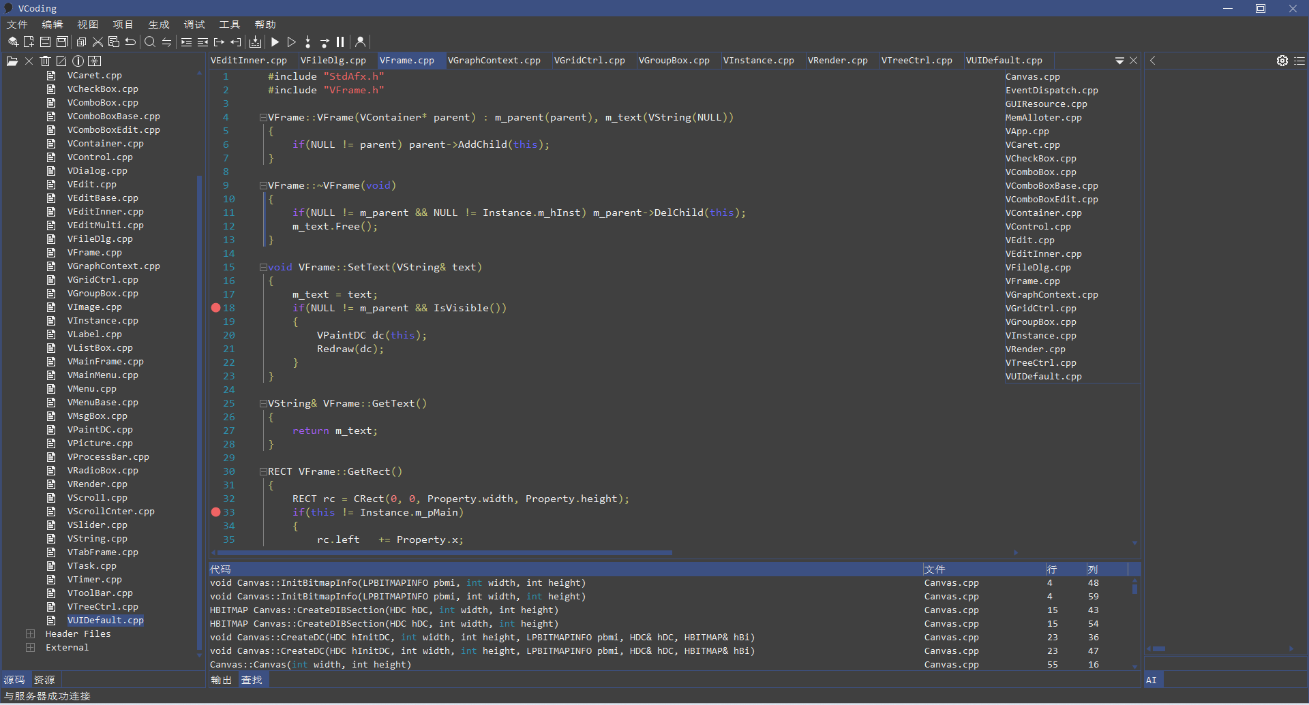Expand the Header Files tree node
The image size is (1309, 705).
(x=30, y=634)
